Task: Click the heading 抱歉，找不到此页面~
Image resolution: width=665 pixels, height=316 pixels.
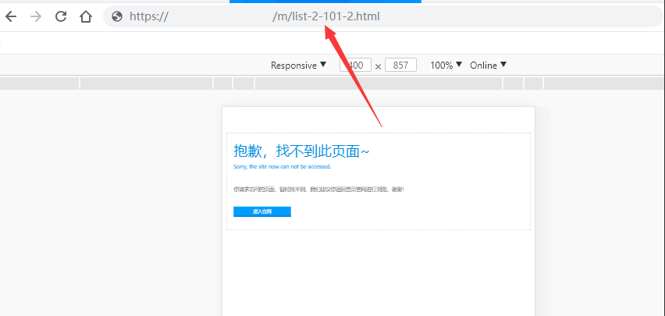Action: (x=301, y=151)
